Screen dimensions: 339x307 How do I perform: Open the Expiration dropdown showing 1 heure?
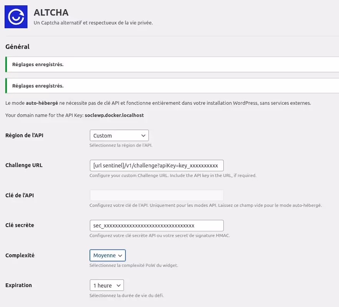[x=106, y=285]
